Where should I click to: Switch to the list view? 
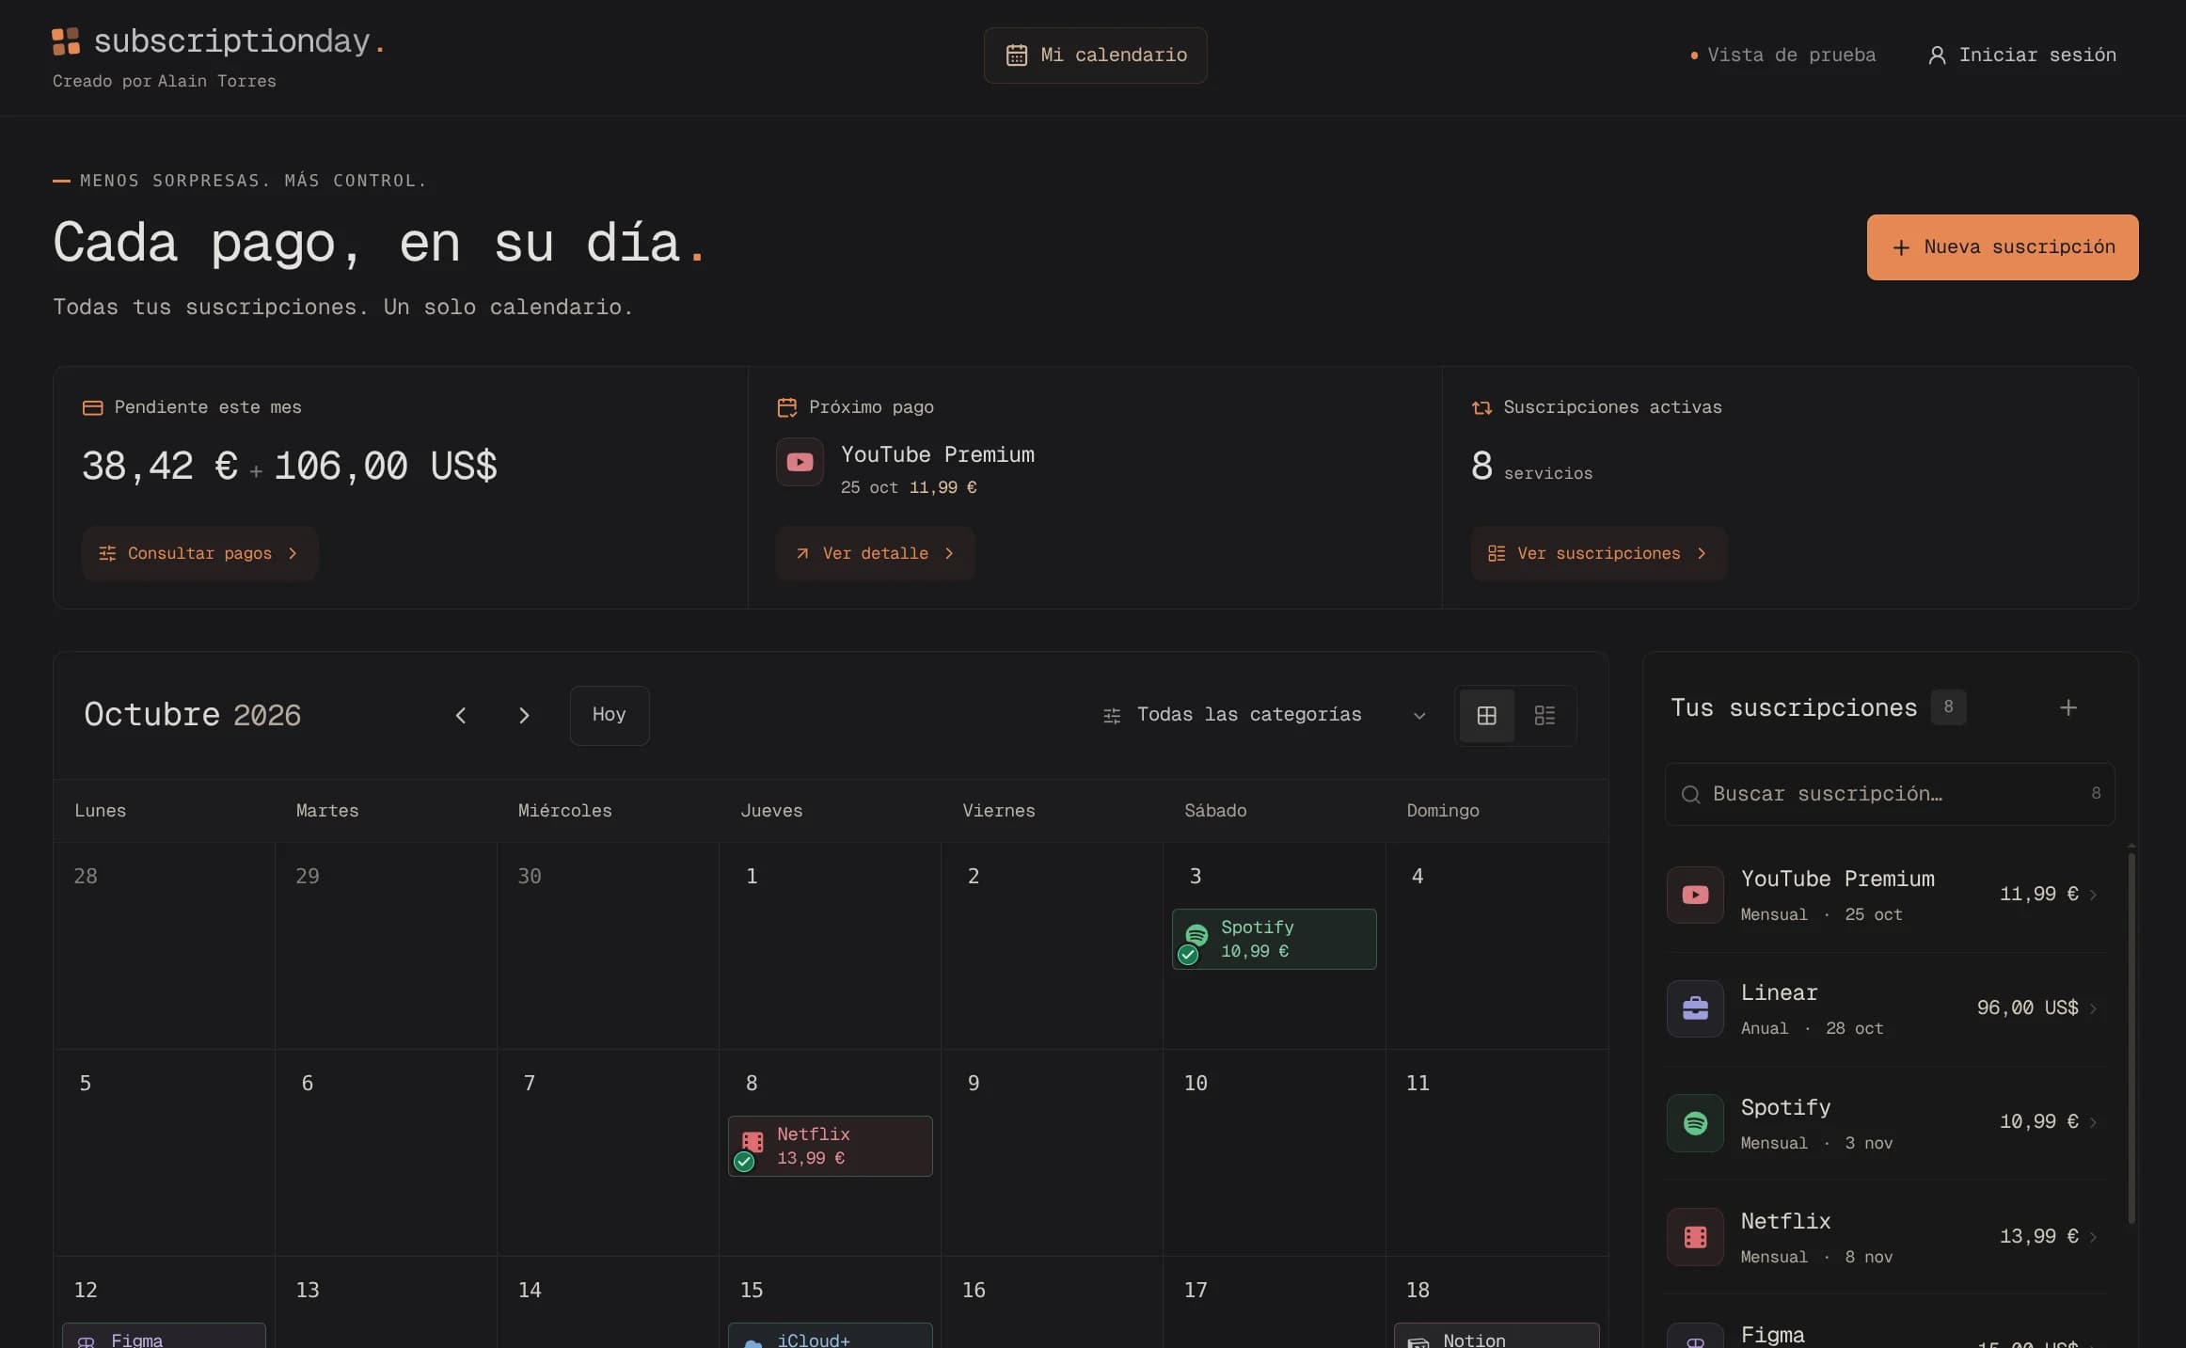click(x=1544, y=716)
